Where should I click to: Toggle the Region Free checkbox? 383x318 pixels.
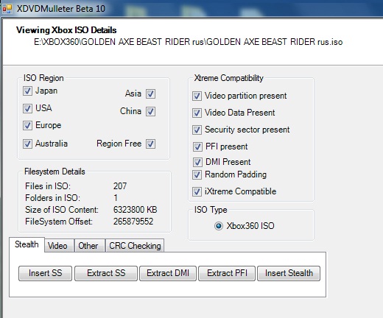click(150, 144)
